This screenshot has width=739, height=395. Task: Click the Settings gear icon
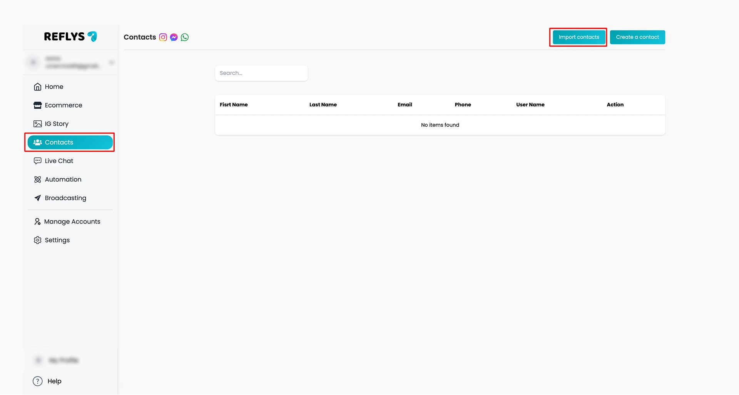click(38, 240)
